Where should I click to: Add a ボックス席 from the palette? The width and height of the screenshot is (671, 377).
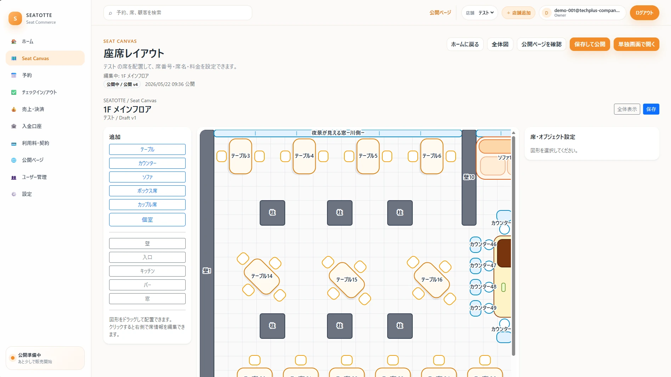coord(147,191)
